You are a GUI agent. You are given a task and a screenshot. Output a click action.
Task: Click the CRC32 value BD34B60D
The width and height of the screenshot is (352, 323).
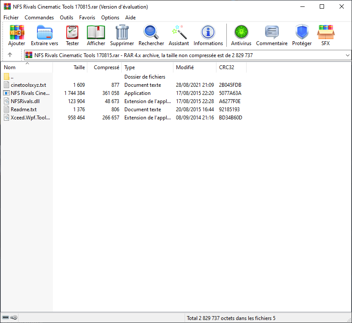pyautogui.click(x=231, y=118)
